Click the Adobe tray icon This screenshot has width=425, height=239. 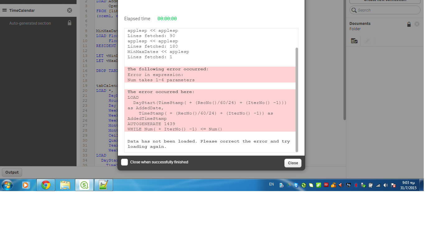(x=326, y=185)
